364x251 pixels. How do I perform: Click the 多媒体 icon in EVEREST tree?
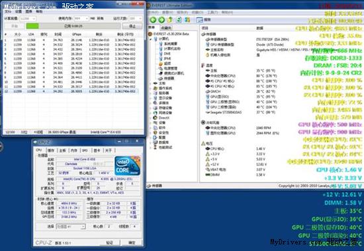click(x=156, y=103)
